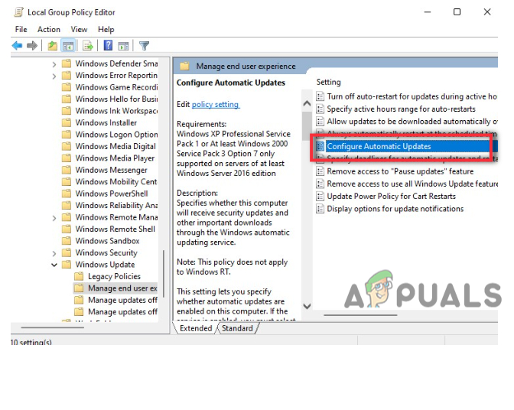Click the folder icon beside Windows Update
514x410 pixels.
pos(67,264)
